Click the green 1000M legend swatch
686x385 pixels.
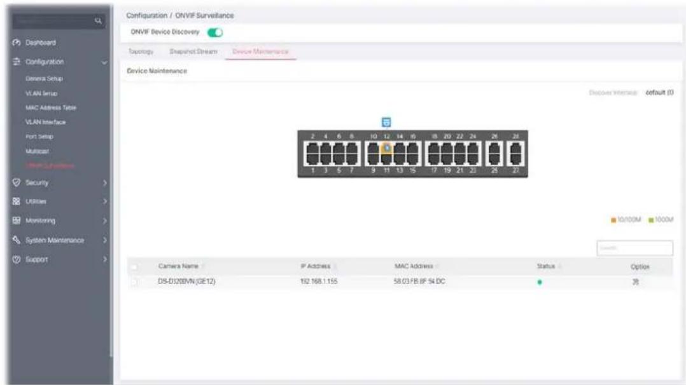(x=650, y=220)
